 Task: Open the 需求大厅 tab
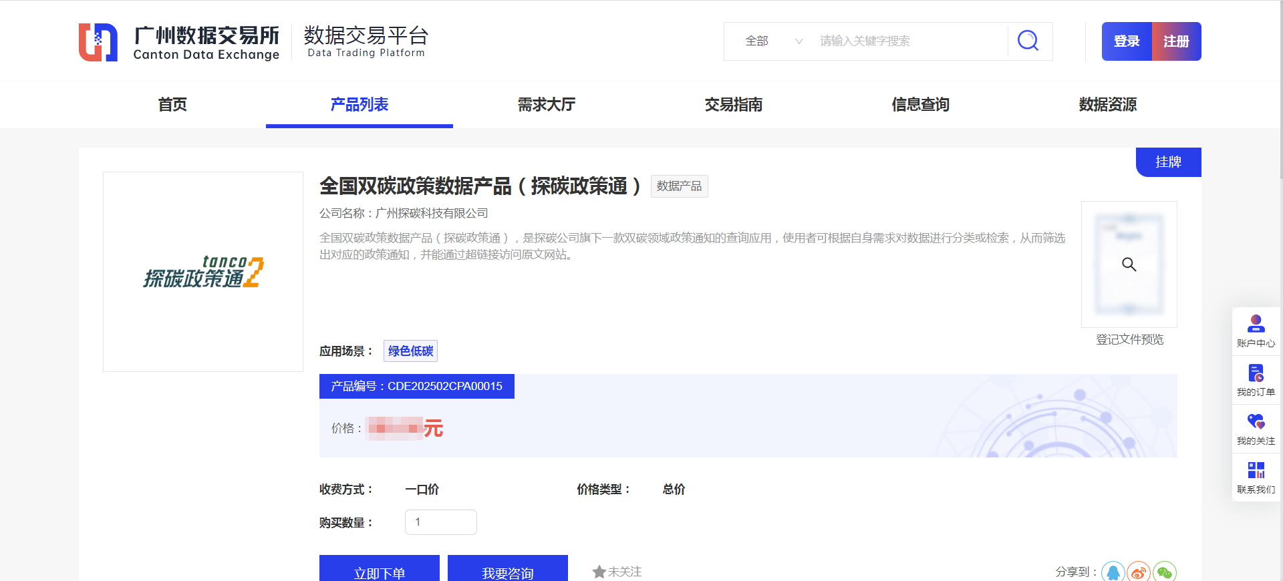click(547, 104)
